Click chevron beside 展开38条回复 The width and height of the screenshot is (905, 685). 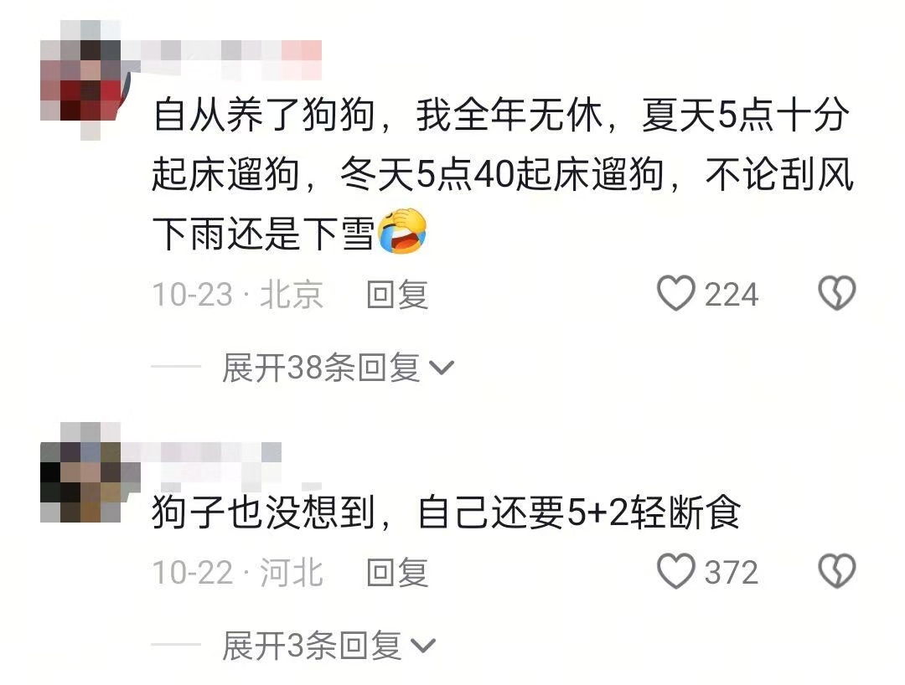click(x=442, y=368)
